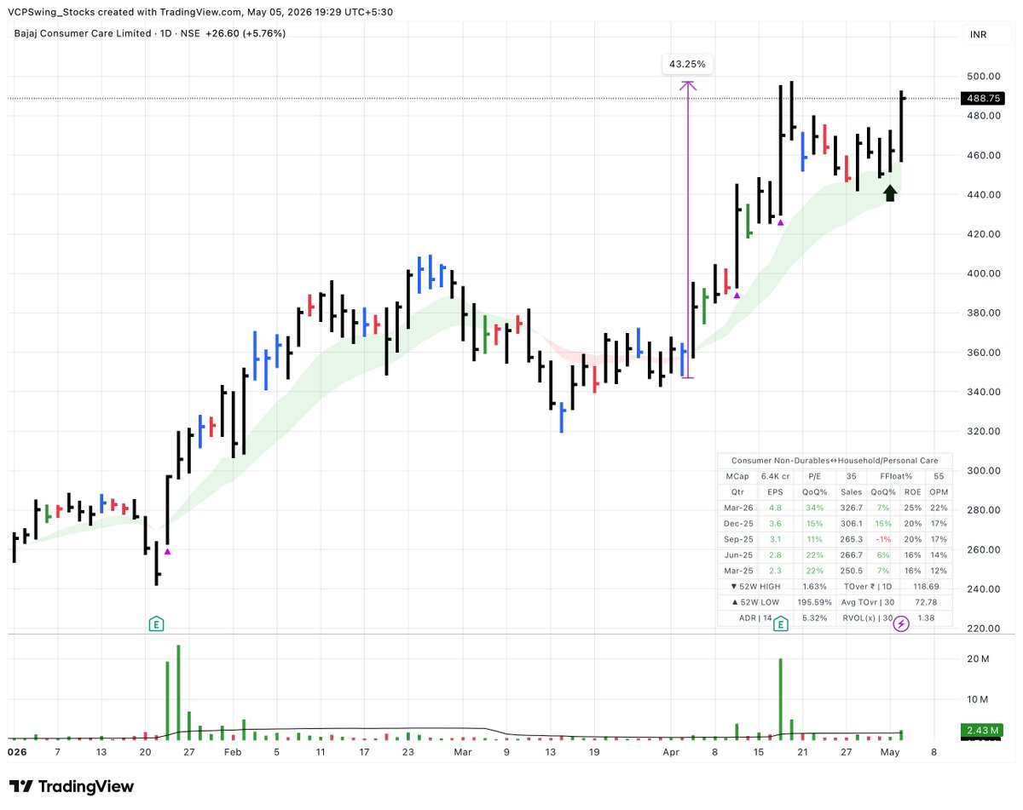The height and width of the screenshot is (810, 1023).
Task: Click the earnings E icon in January
Action: pyautogui.click(x=156, y=624)
